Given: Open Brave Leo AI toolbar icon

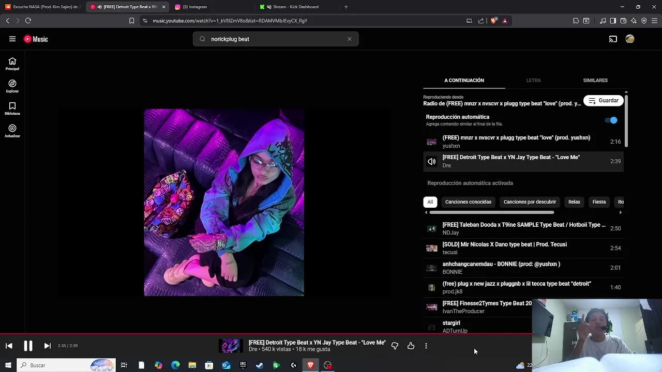Looking at the screenshot, I should pyautogui.click(x=634, y=21).
